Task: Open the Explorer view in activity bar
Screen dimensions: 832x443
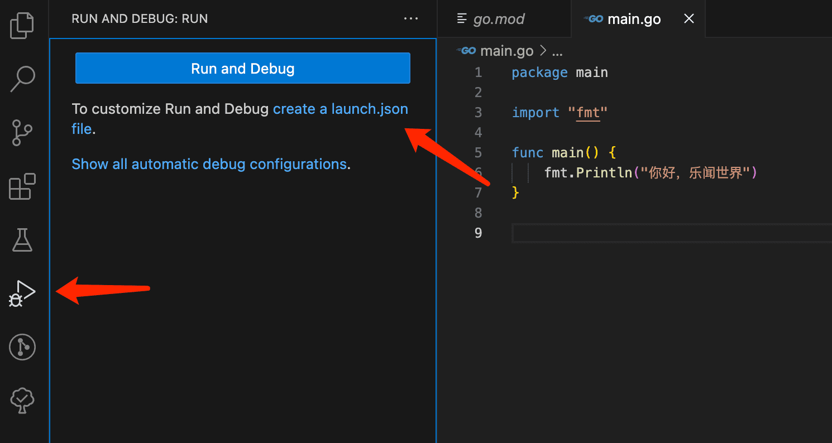Action: tap(22, 26)
